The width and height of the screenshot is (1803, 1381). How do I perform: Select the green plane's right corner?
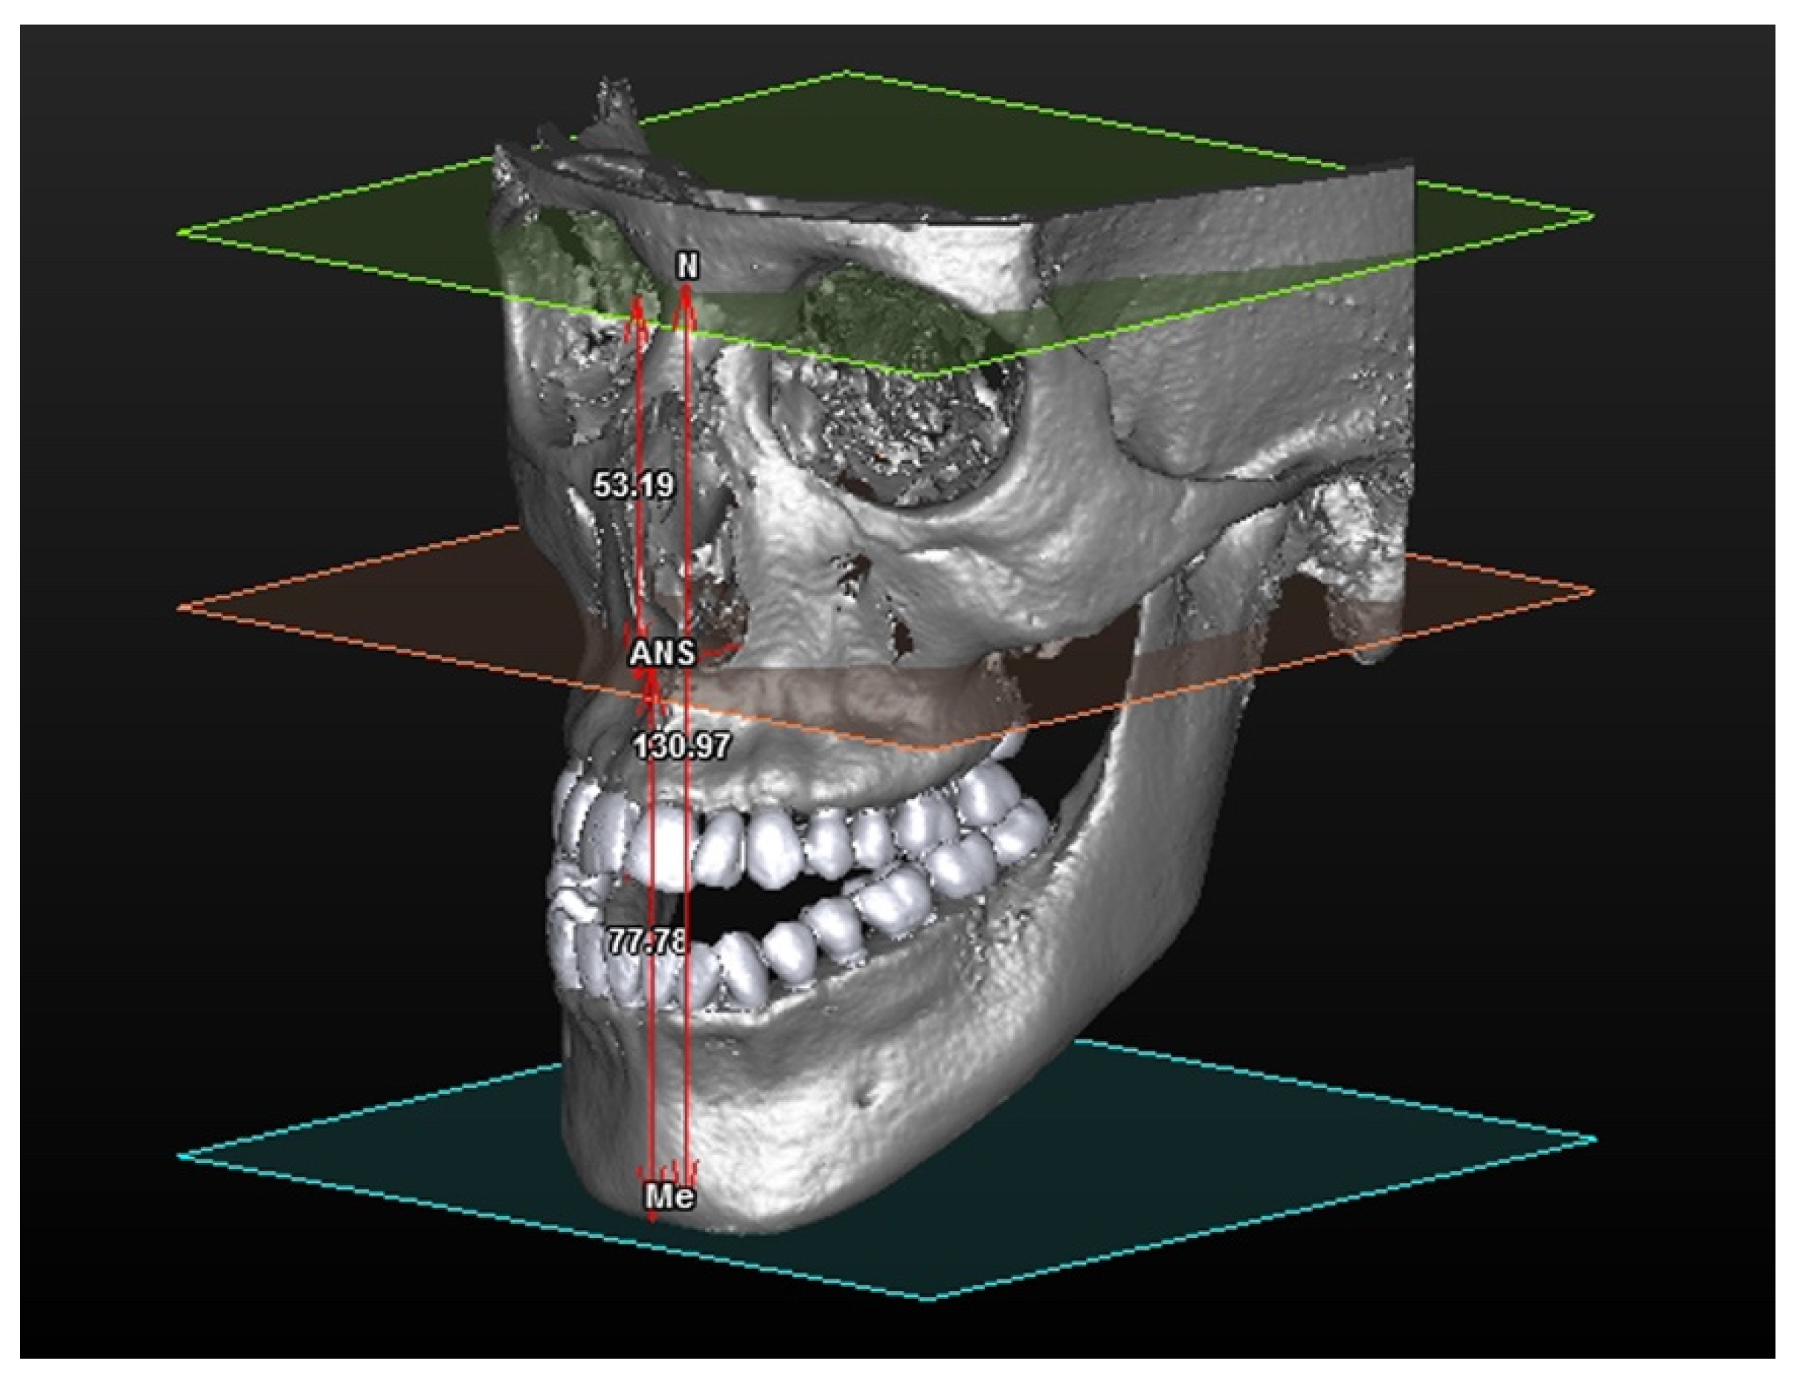1591,217
